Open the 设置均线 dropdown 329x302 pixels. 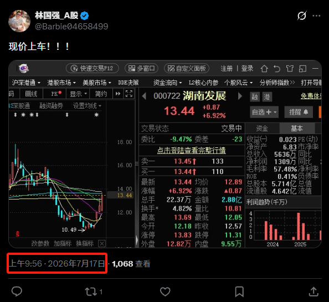tap(87, 106)
